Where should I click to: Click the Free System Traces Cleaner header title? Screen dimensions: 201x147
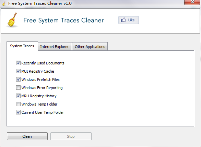click(x=63, y=20)
